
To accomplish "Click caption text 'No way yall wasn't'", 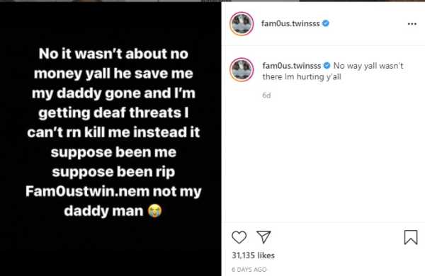I will tap(368, 66).
